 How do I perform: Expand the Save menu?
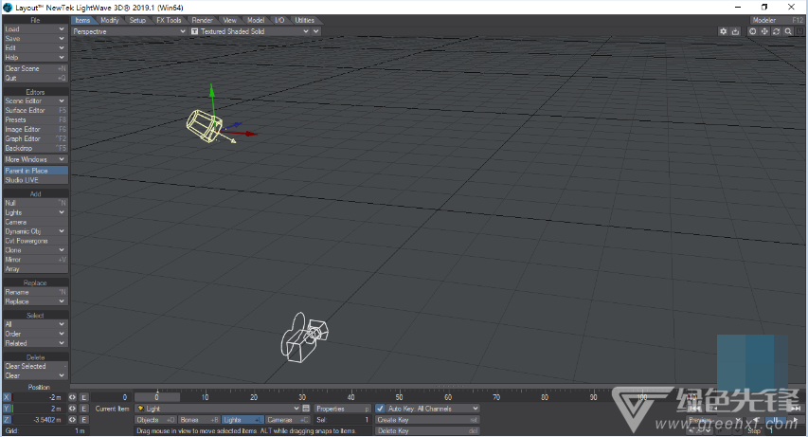click(36, 39)
